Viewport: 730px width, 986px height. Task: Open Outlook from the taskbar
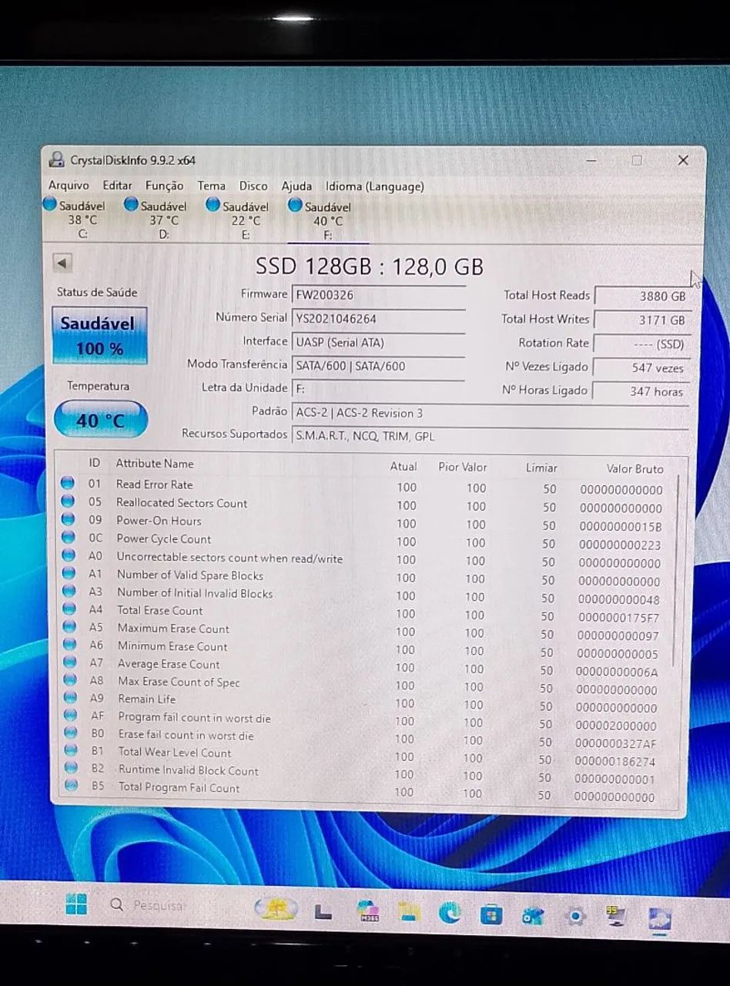point(533,916)
